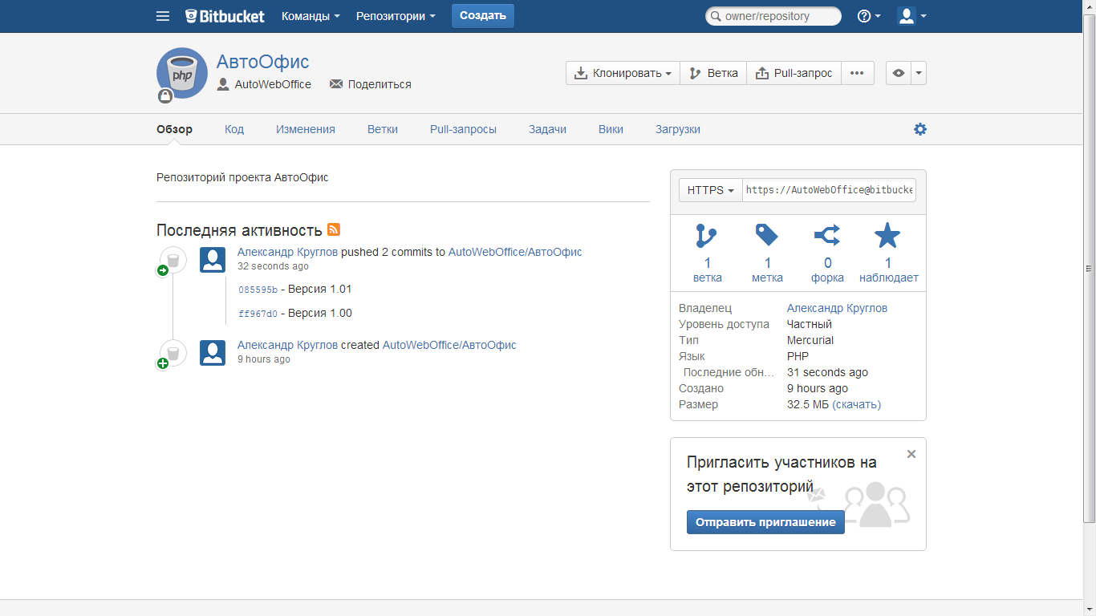The width and height of the screenshot is (1096, 616).
Task: Expand the Репозитории dropdown menu
Action: (396, 16)
